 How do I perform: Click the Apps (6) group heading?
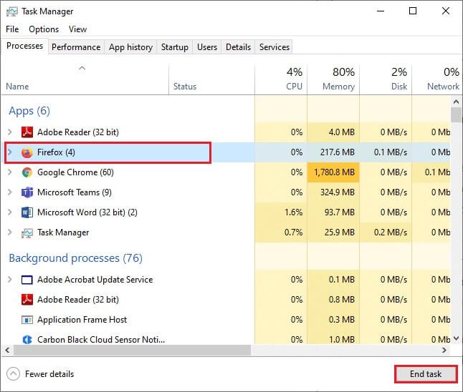pos(29,111)
